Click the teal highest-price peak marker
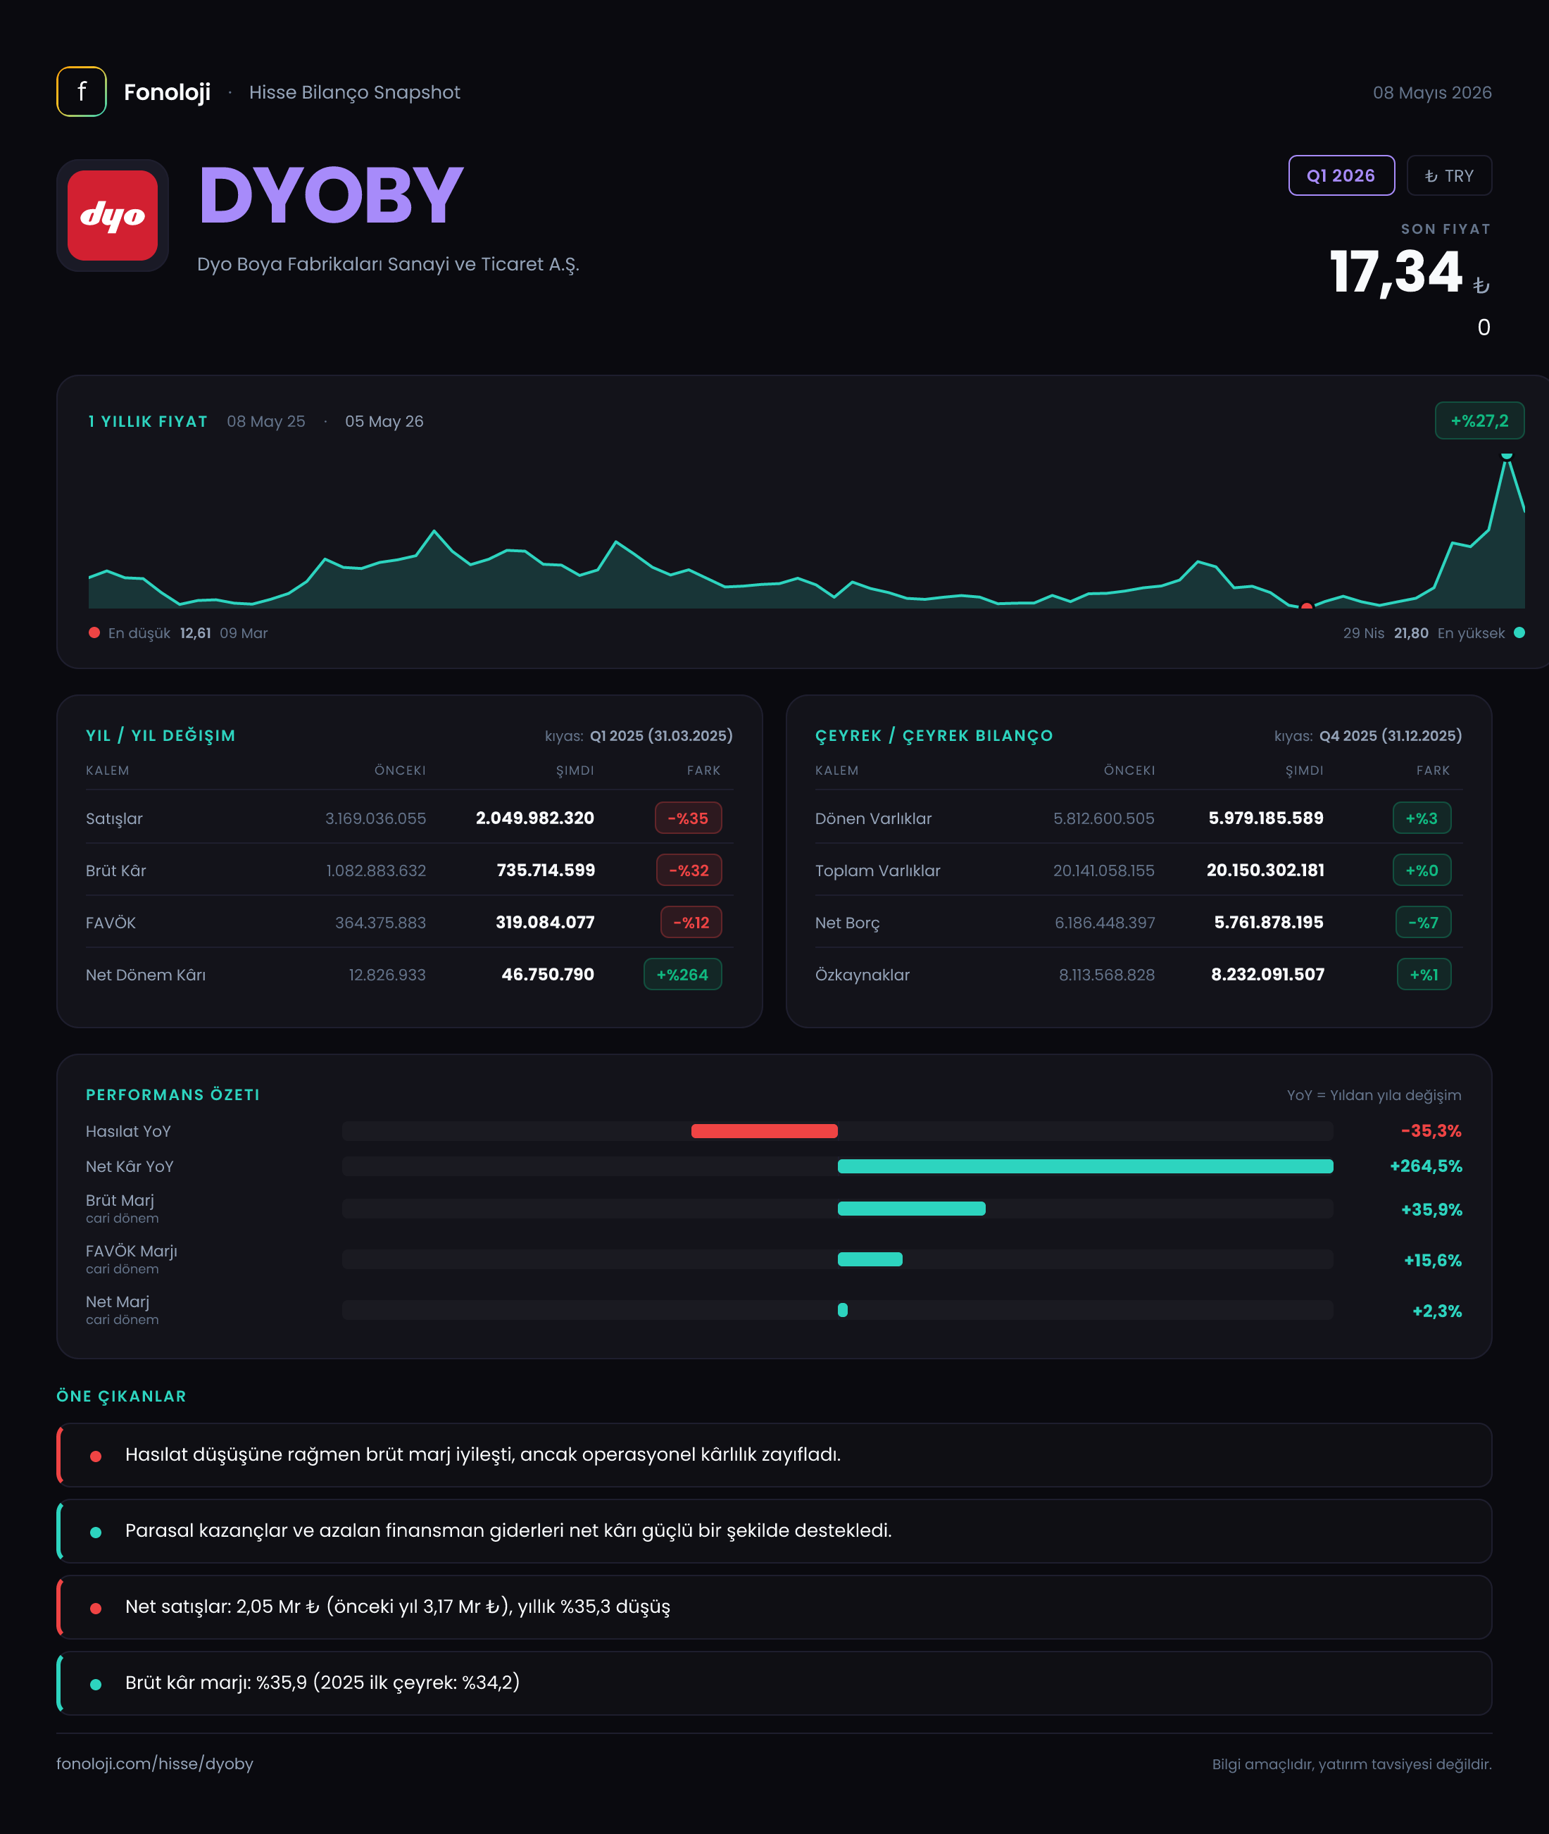Viewport: 1549px width, 1834px height. 1507,456
